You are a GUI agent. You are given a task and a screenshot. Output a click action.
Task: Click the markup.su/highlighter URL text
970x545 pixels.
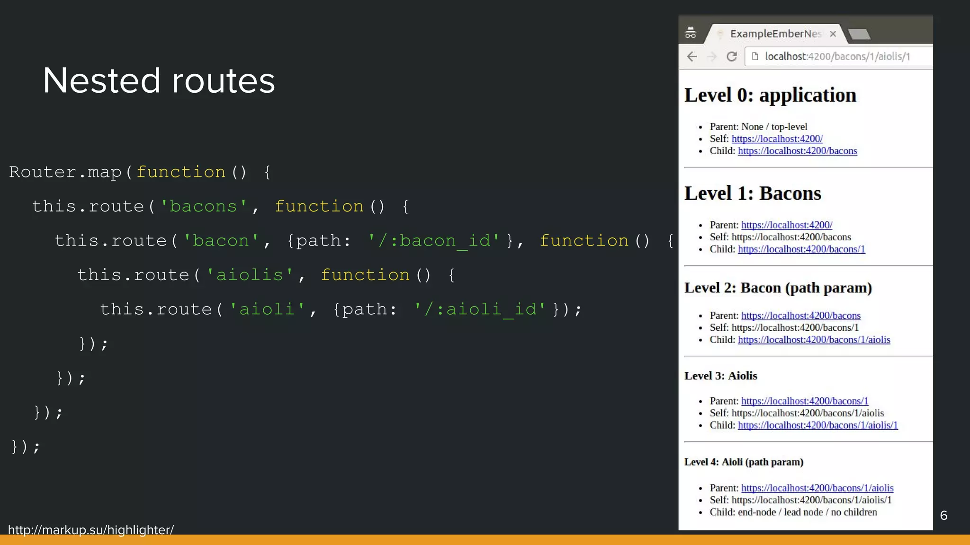[x=91, y=530]
